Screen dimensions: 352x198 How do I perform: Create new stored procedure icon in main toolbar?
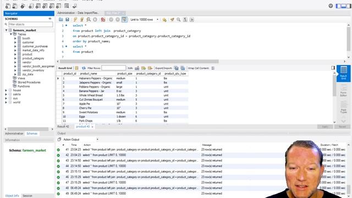52,6
